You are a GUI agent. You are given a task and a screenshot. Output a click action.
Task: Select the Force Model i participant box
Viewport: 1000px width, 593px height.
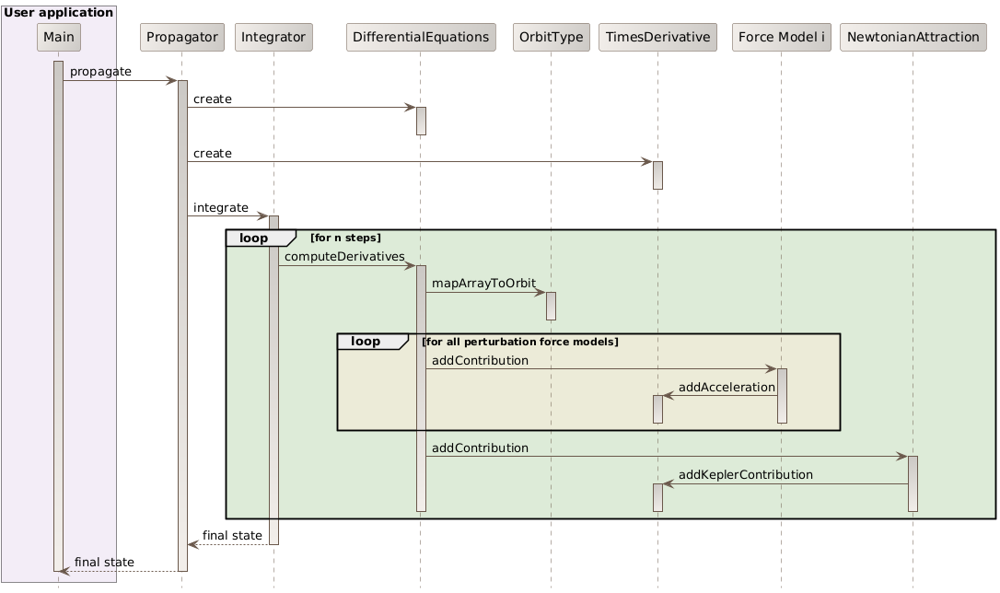pos(781,37)
